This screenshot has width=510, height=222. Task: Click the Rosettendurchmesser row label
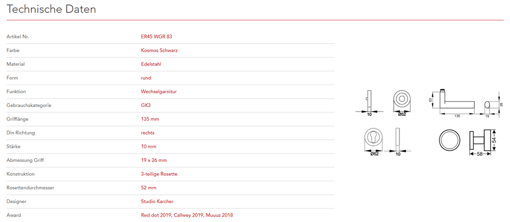(30, 188)
